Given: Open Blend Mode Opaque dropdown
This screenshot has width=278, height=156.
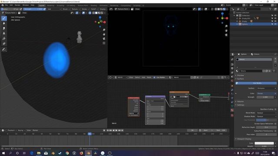Looking at the screenshot, I should 266,113.
